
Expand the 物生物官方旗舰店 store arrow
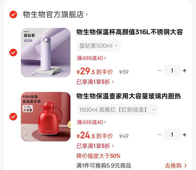[x=87, y=15]
